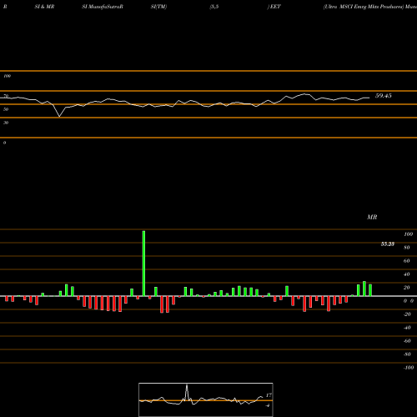Click the -40 label on MR axis
This screenshot has width=417, height=417.
point(407,328)
